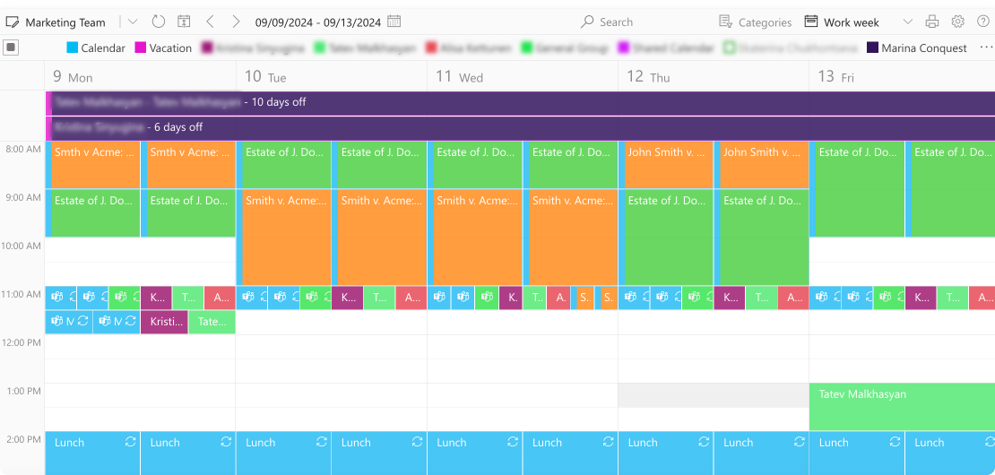Toggle Tatev Malkhasyan calendar in legend
The width and height of the screenshot is (995, 475).
click(366, 47)
